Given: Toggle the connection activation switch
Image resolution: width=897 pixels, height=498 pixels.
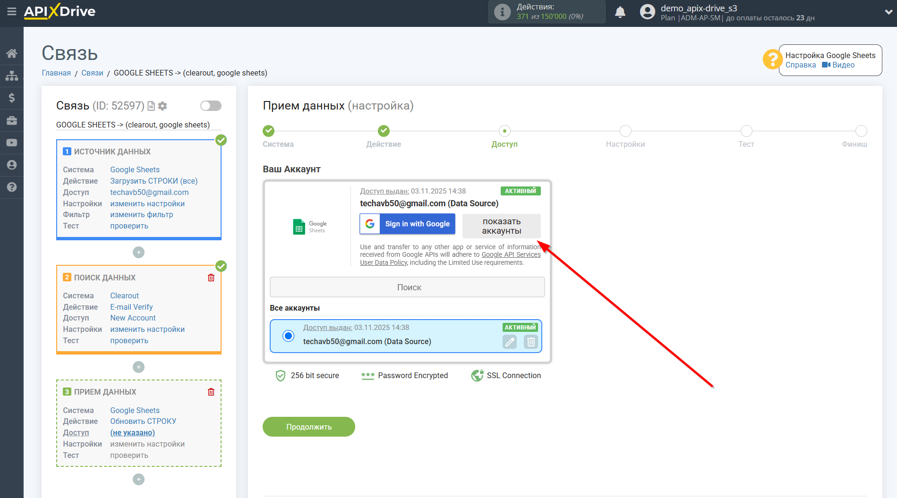Looking at the screenshot, I should pos(211,105).
